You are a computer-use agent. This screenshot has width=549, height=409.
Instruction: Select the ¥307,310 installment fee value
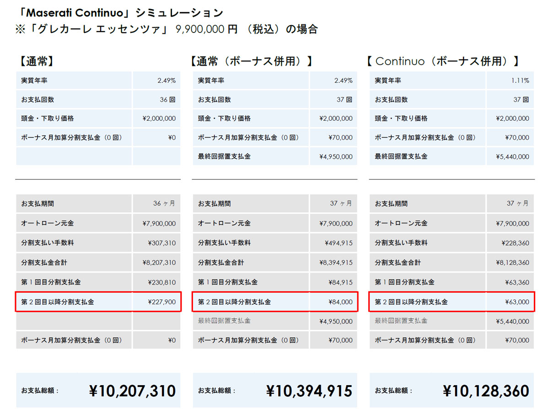pyautogui.click(x=159, y=243)
